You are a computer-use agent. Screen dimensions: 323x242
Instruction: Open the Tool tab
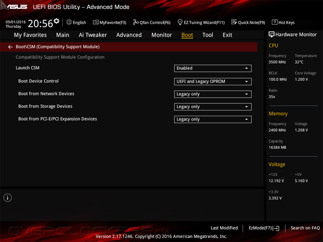click(208, 35)
